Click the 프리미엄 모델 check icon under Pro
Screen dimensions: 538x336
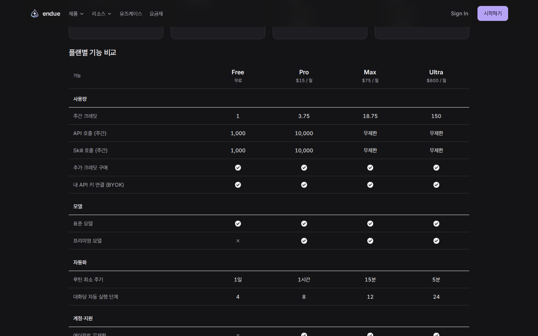[x=304, y=241]
